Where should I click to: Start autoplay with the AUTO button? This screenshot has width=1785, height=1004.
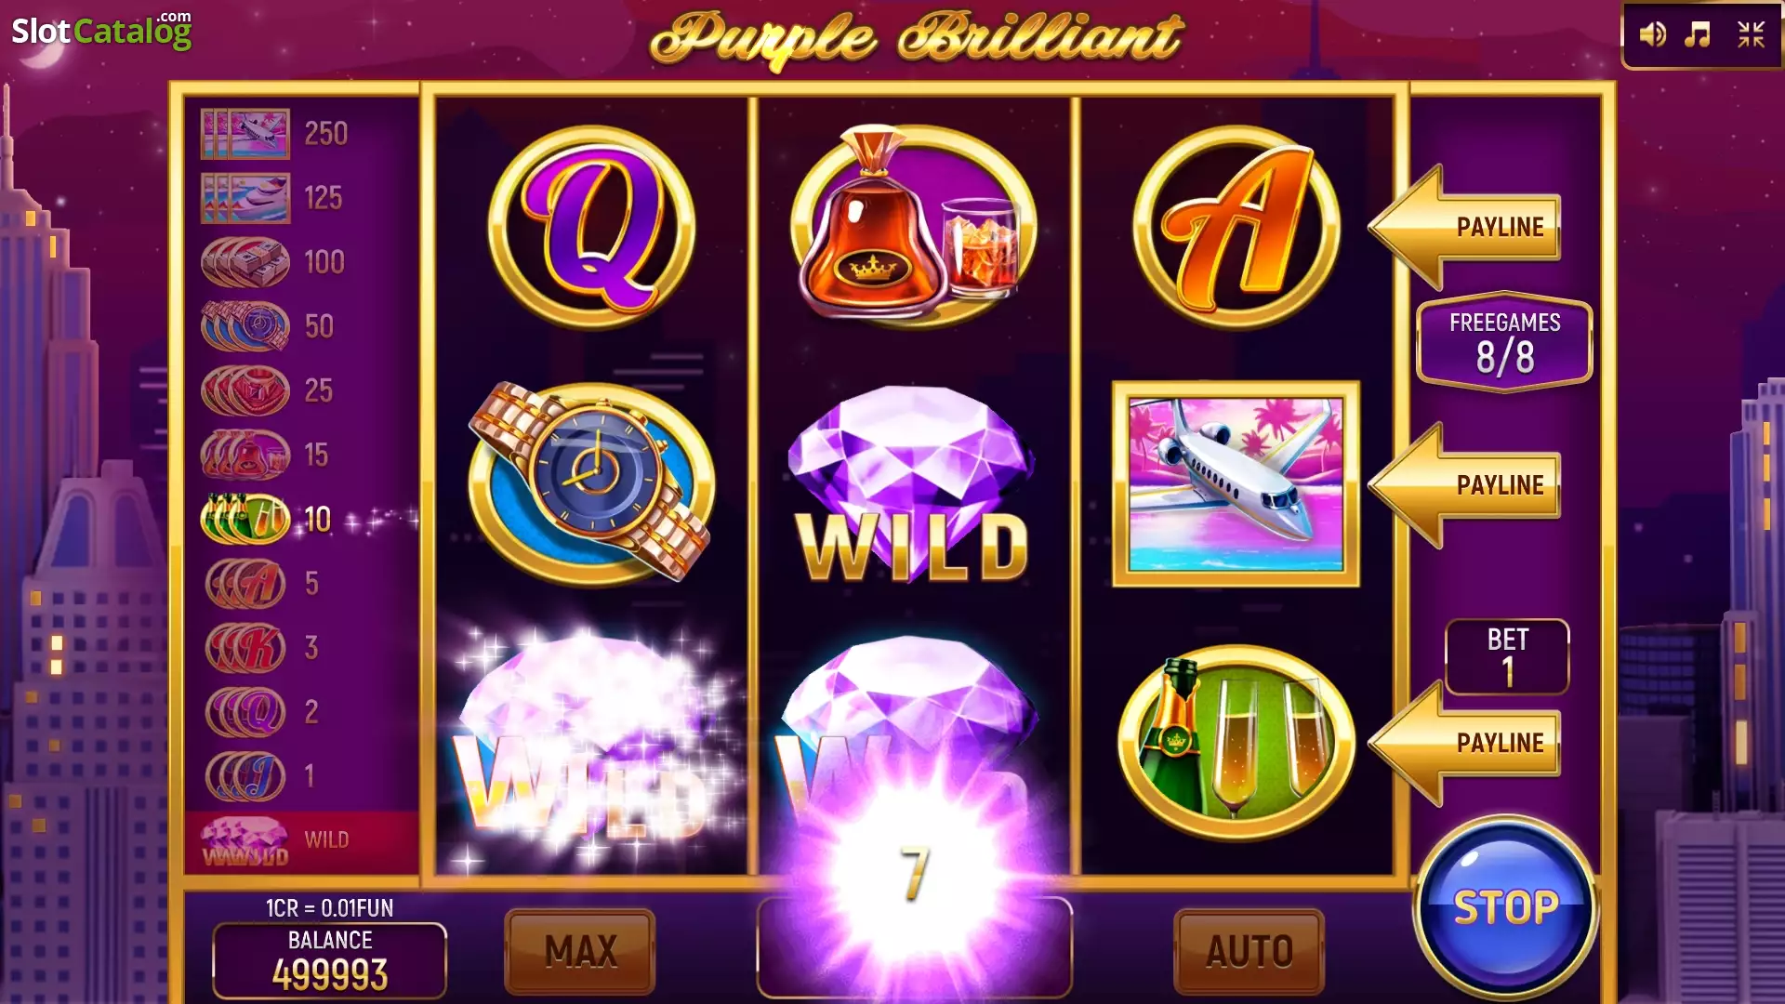pyautogui.click(x=1249, y=951)
